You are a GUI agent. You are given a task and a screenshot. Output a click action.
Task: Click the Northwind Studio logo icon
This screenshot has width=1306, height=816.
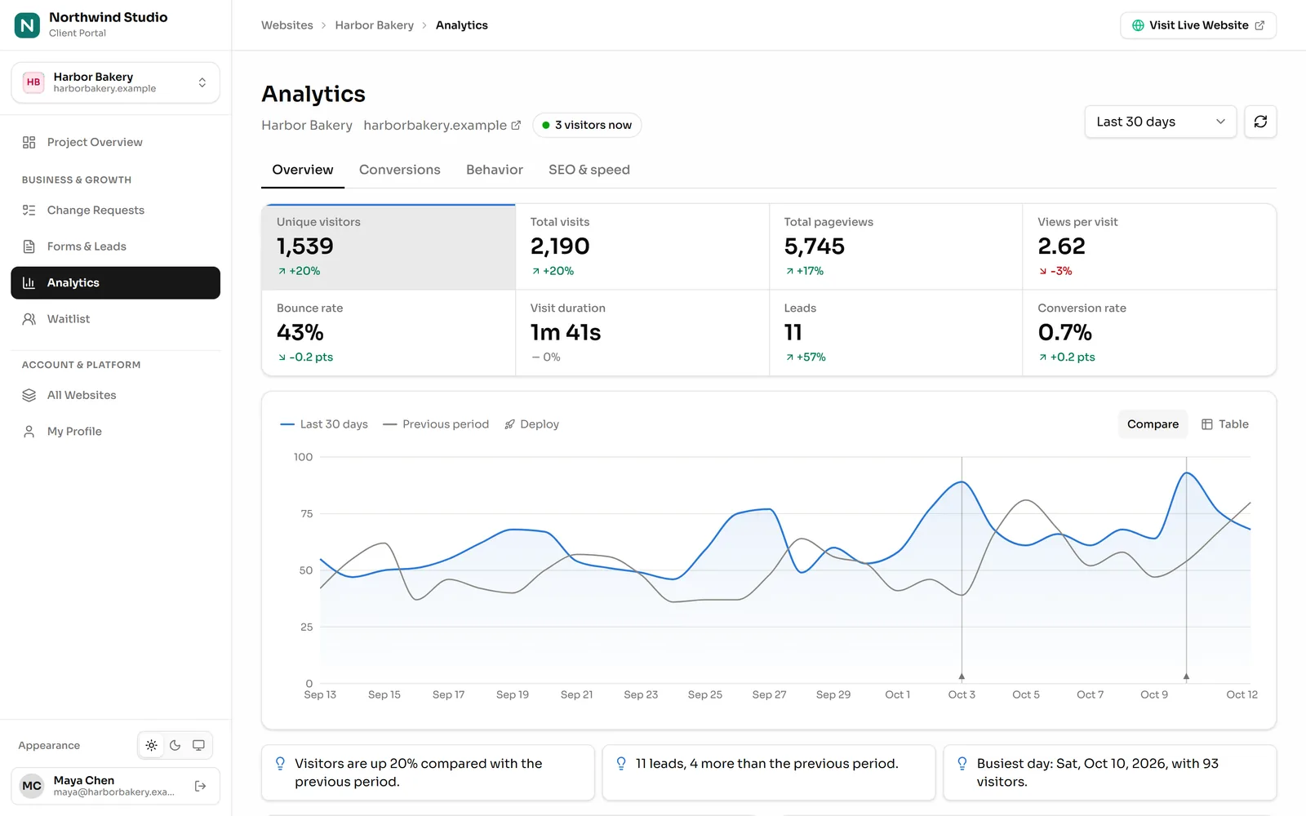(27, 25)
